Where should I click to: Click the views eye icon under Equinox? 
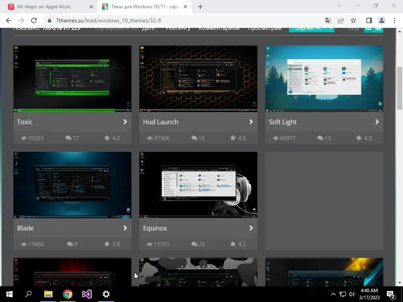click(x=150, y=244)
